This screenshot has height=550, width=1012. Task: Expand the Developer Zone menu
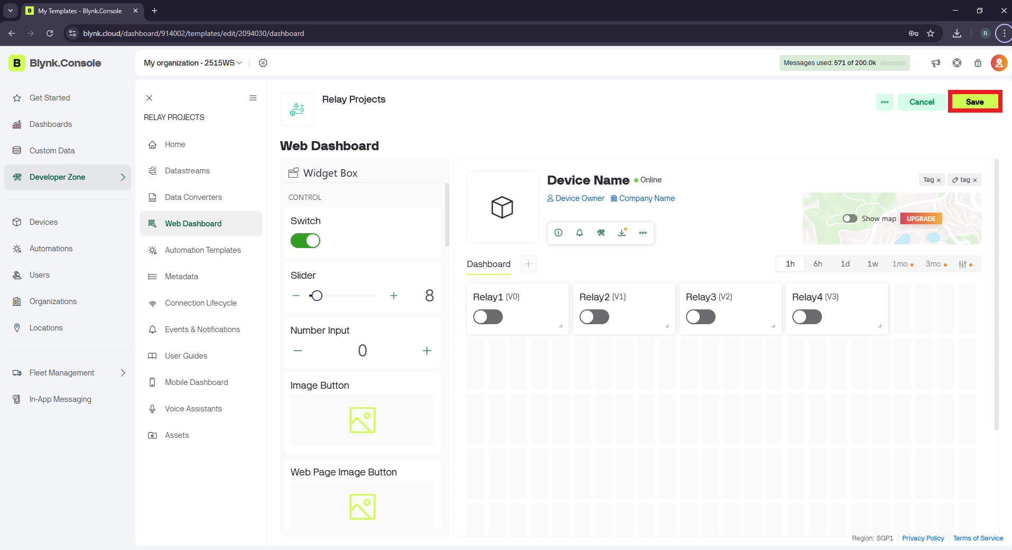[x=123, y=177]
